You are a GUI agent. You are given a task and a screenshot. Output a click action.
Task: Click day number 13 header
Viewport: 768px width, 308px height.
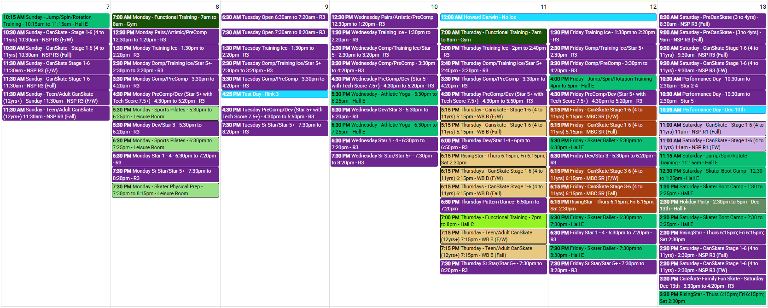[x=762, y=7]
